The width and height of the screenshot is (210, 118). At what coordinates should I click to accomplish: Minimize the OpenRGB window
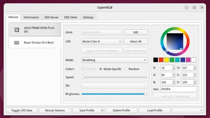click(186, 7)
